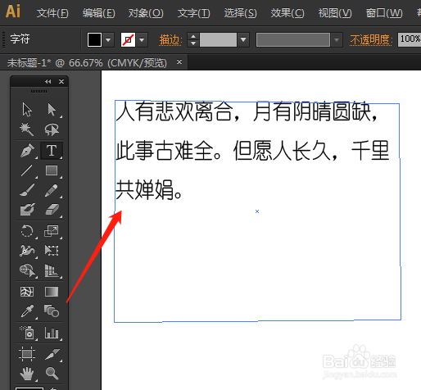Viewport: 421px width, 390px height.
Task: Open the fill color dropdown arrow
Action: click(108, 40)
